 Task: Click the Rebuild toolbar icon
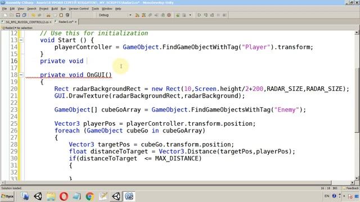click(144, 15)
